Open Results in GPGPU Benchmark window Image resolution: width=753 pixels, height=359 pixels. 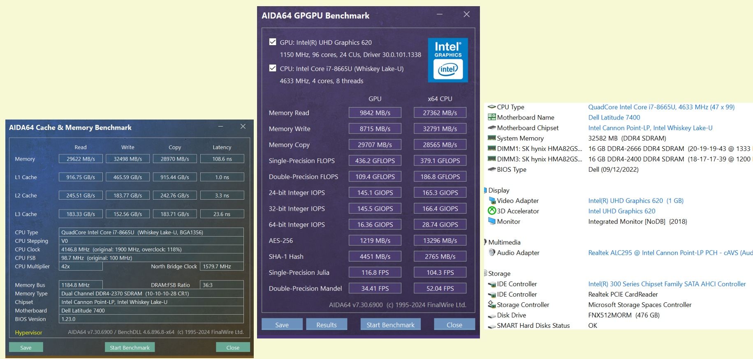tap(327, 324)
